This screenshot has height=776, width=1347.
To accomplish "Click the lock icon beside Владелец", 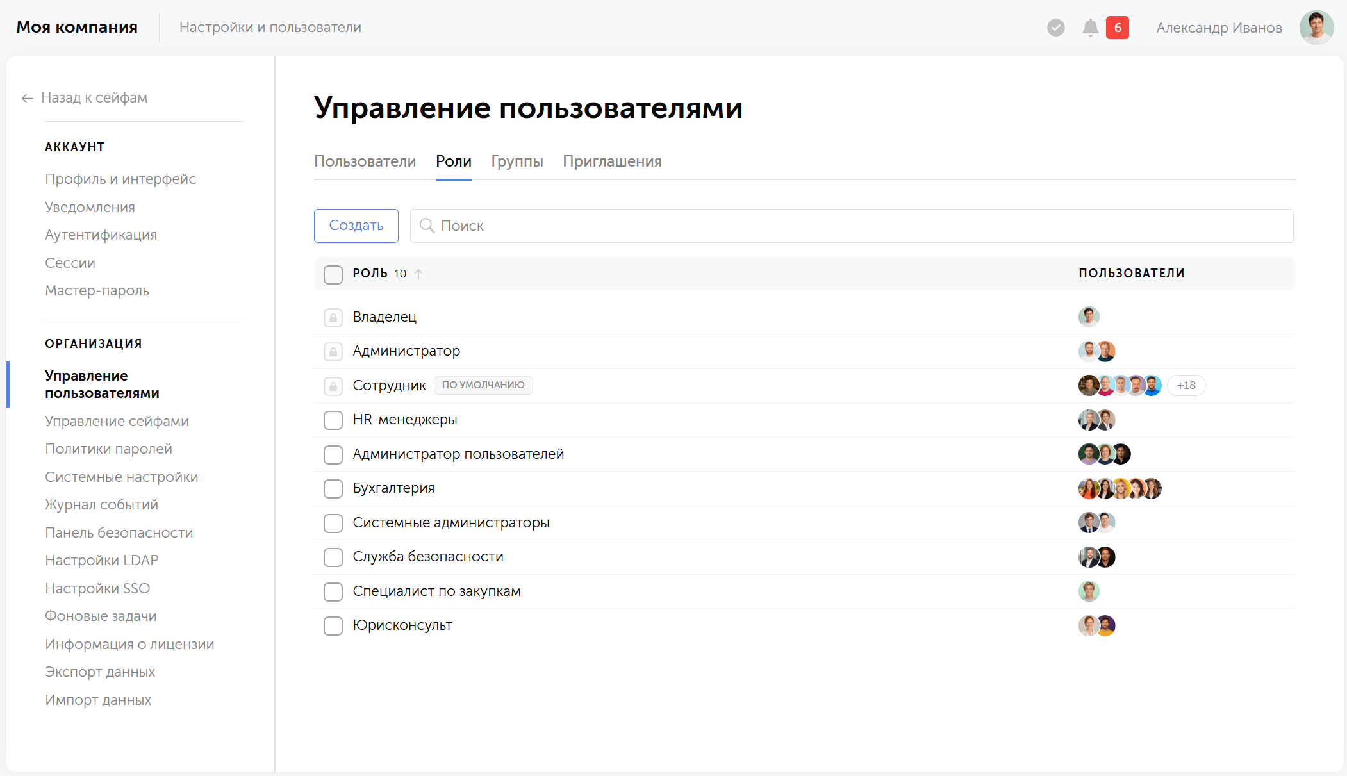I will (x=333, y=317).
